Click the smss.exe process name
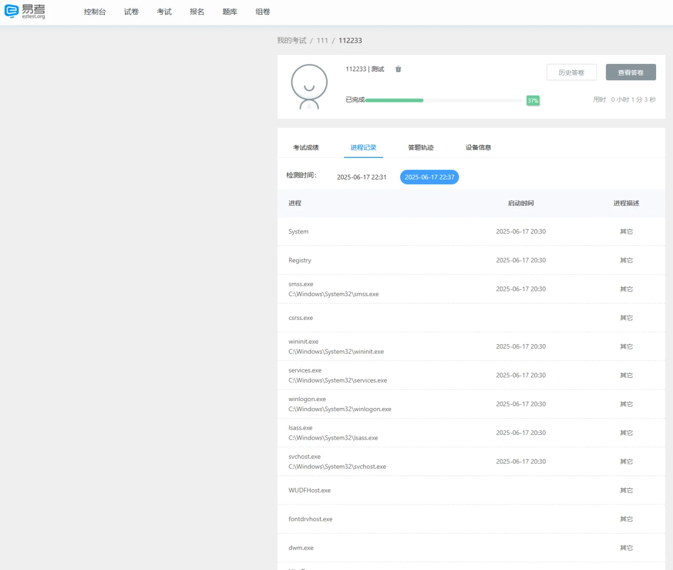The image size is (673, 570). (x=301, y=284)
